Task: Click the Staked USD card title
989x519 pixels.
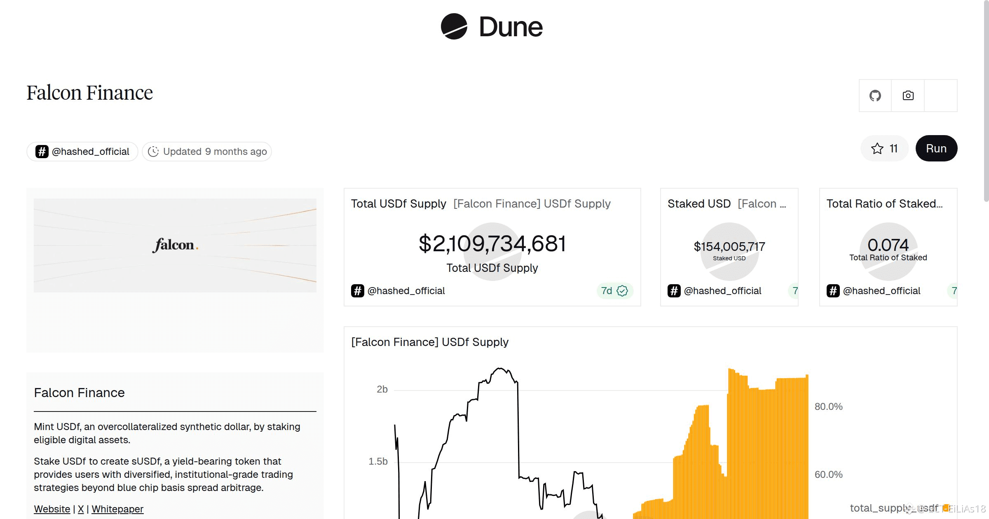Action: click(699, 204)
